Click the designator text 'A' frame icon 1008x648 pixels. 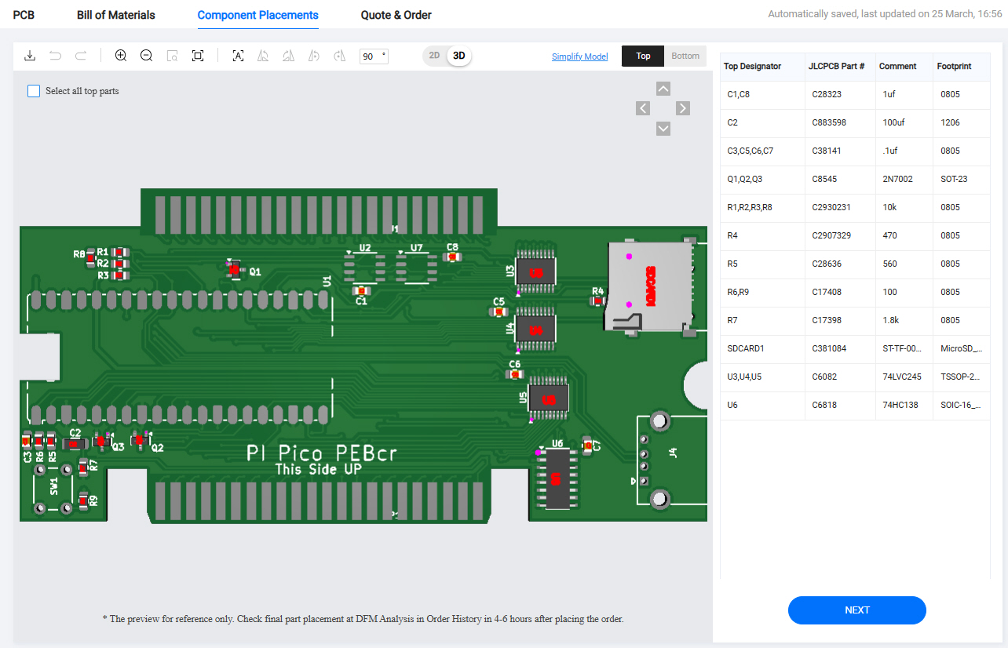(238, 56)
